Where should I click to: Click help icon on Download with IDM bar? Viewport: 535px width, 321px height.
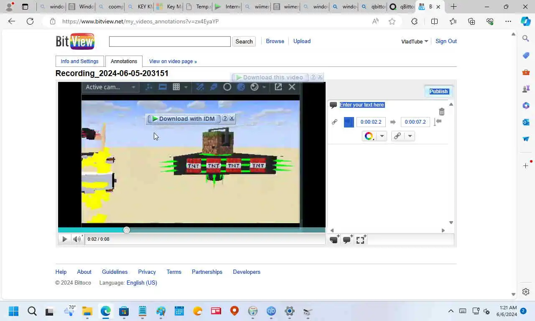(x=224, y=118)
